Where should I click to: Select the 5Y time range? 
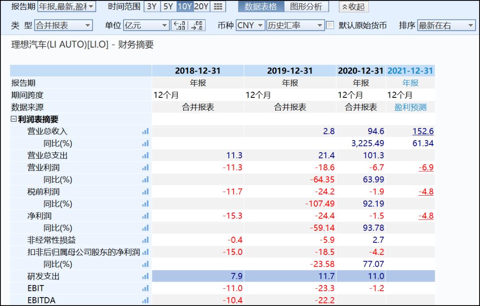click(168, 6)
